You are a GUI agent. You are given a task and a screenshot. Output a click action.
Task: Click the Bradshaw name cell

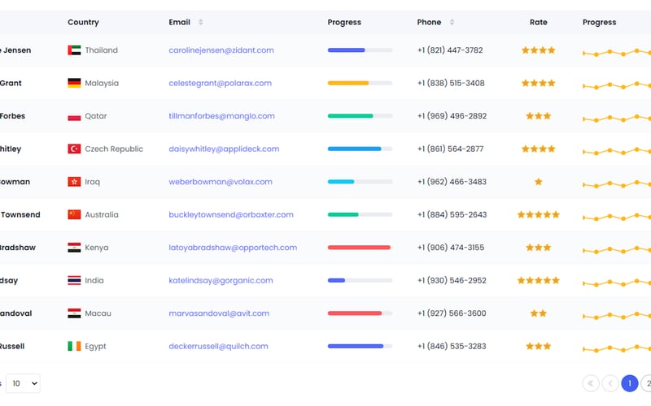click(x=18, y=248)
